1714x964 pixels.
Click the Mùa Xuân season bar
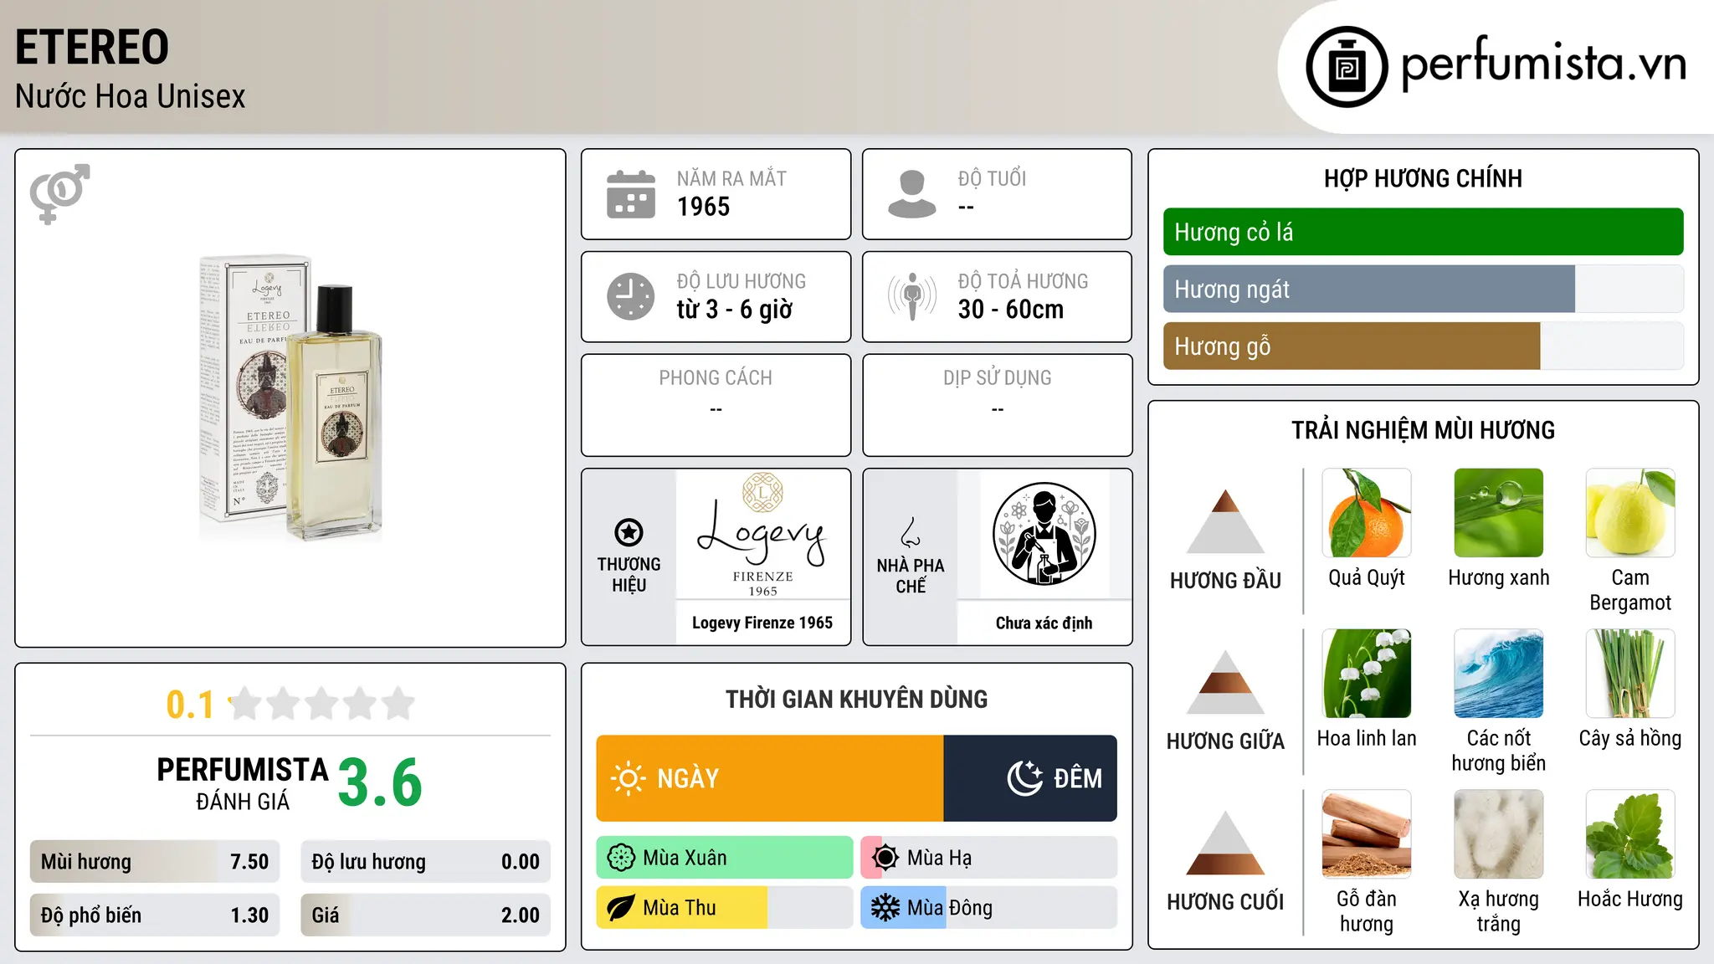tap(725, 858)
